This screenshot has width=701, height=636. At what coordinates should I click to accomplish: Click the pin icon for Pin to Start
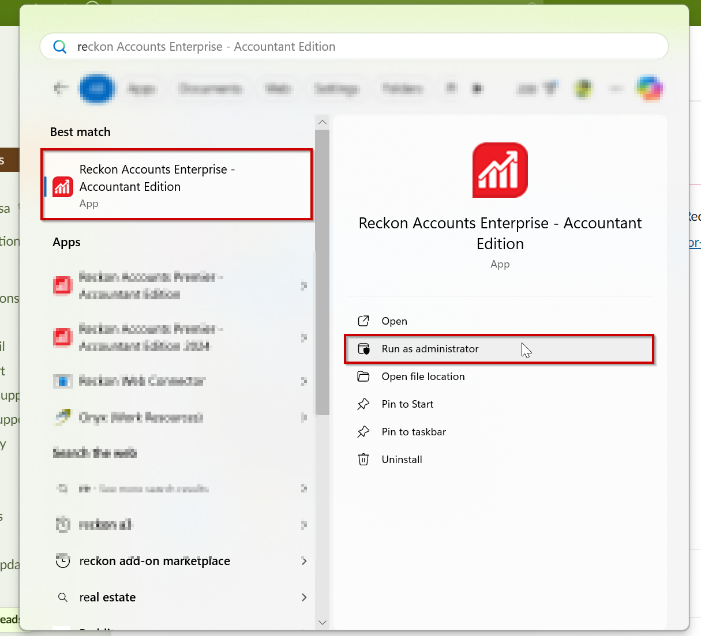point(363,404)
